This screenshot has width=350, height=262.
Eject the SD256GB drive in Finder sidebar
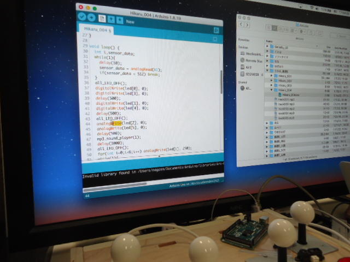click(x=262, y=75)
